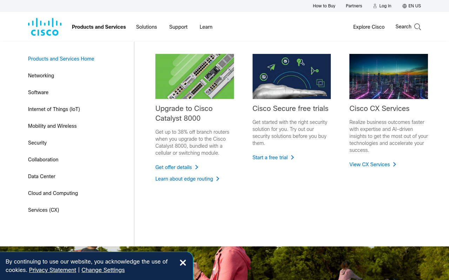The height and width of the screenshot is (280, 449).
Task: Close the cookie notice banner
Action: pos(183,263)
